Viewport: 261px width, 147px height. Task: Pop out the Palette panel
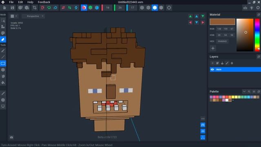tap(259, 91)
